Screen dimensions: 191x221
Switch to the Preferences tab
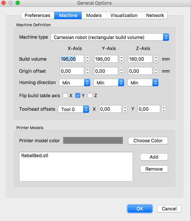click(x=37, y=15)
